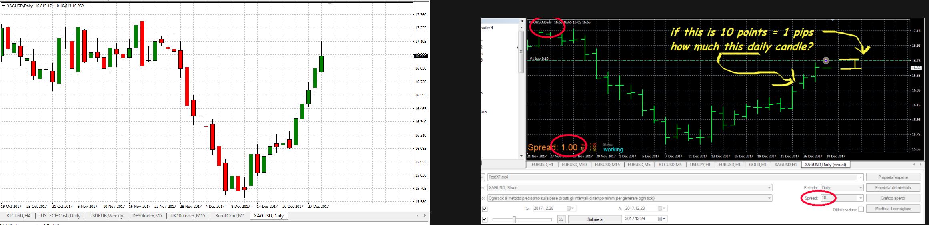Open the .BrentCrud,M1 tab
Image resolution: width=929 pixels, height=225 pixels.
(x=229, y=216)
